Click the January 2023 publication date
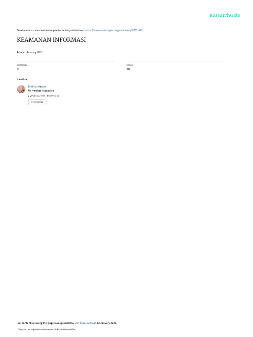The width and height of the screenshot is (253, 337). [34, 52]
